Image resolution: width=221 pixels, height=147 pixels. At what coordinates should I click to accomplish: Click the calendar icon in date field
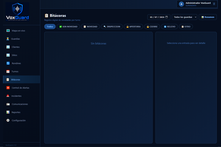[166, 17]
